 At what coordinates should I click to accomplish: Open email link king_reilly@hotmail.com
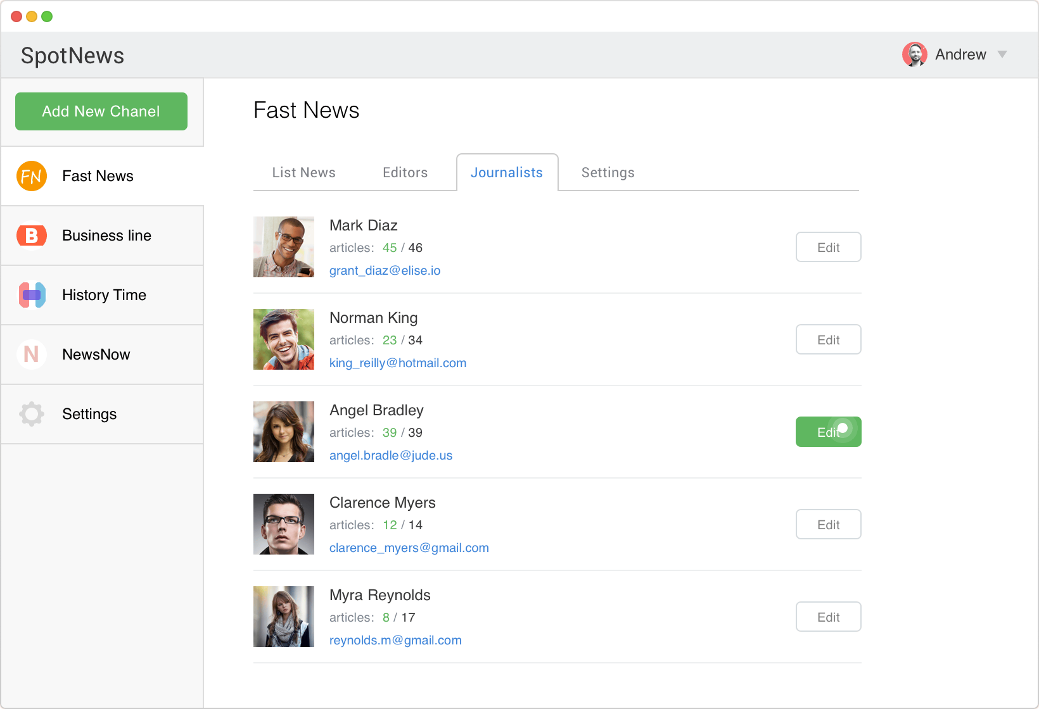click(398, 363)
